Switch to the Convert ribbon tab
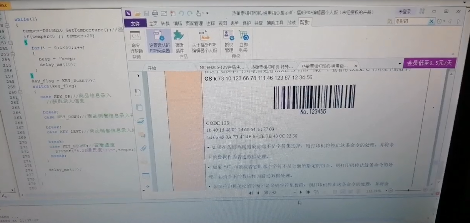 point(165,23)
